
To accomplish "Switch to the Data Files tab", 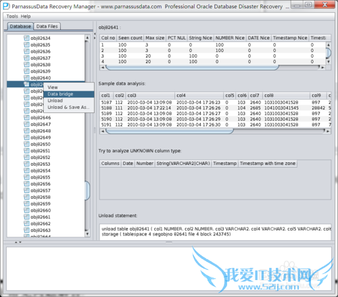I will (x=47, y=26).
